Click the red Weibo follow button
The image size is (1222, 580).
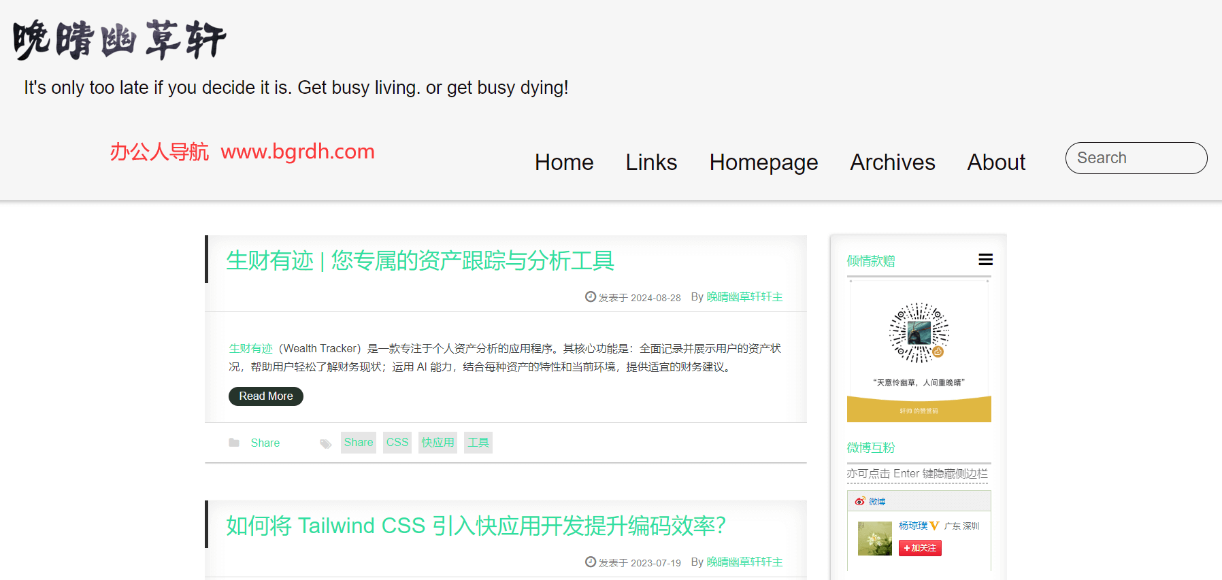pos(919,548)
